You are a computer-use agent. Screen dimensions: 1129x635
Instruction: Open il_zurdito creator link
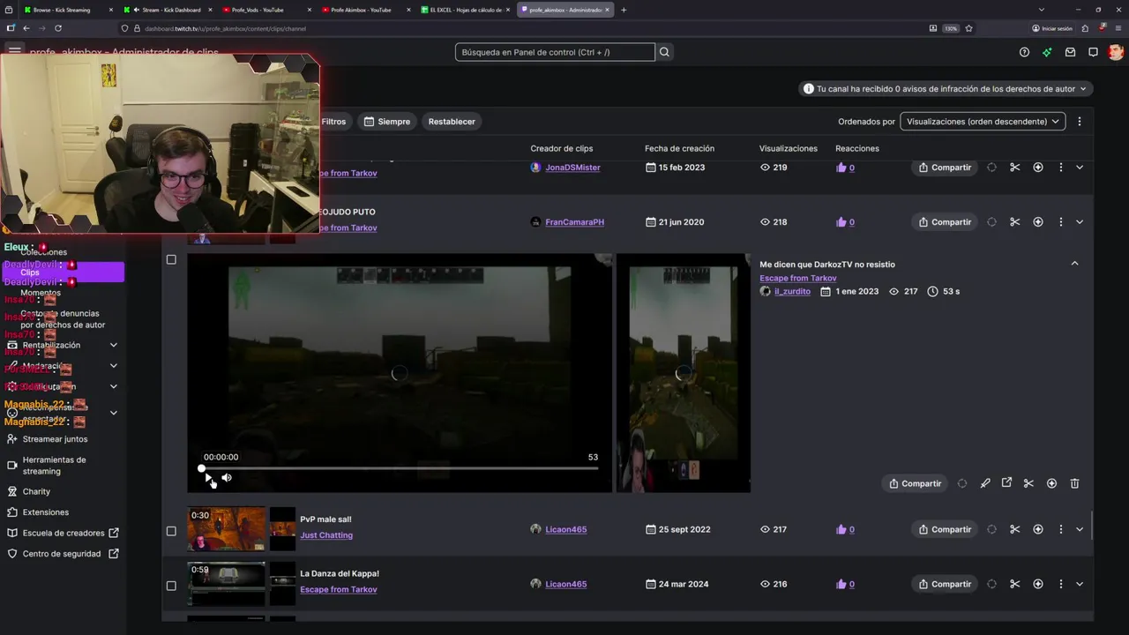point(792,291)
